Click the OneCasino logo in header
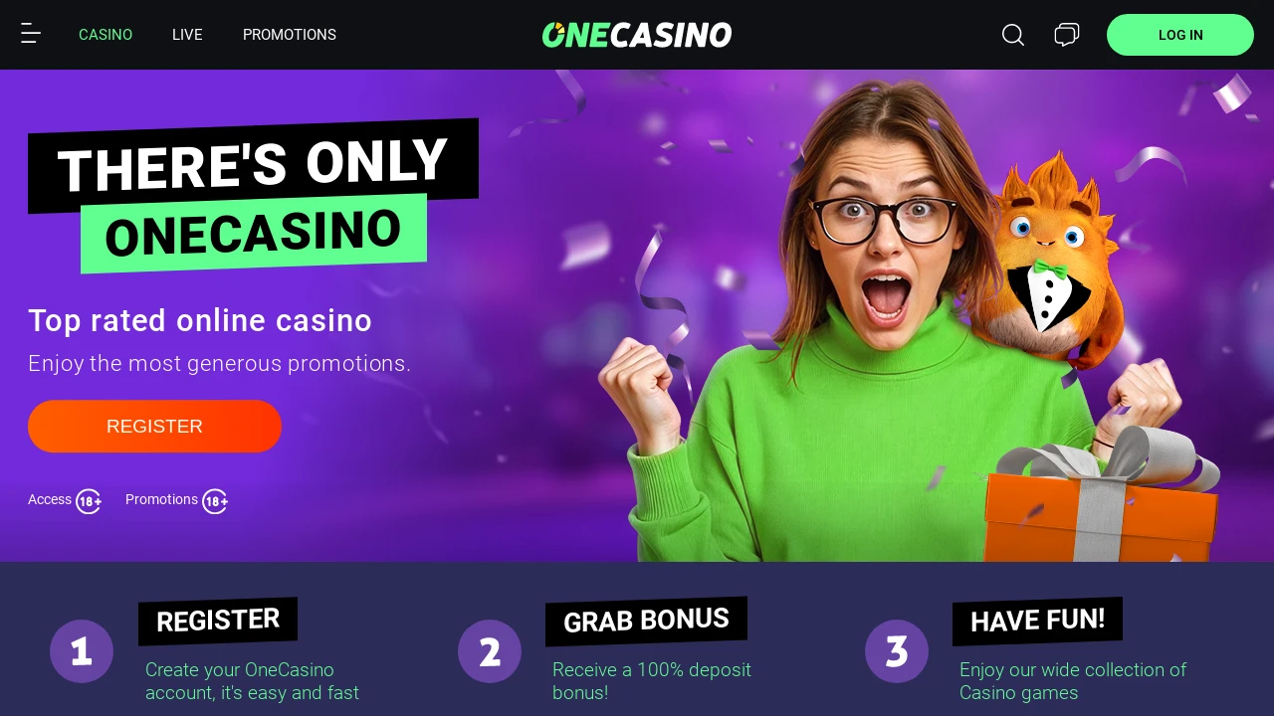Viewport: 1274px width, 716px height. (x=637, y=35)
